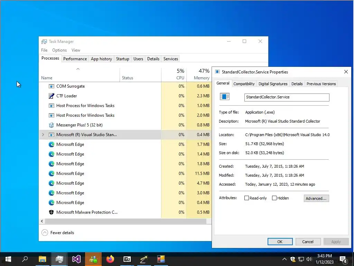Screen dimensions: 354x266
Task: Collapse Task Manager with Fewer details
Action: 58,232
